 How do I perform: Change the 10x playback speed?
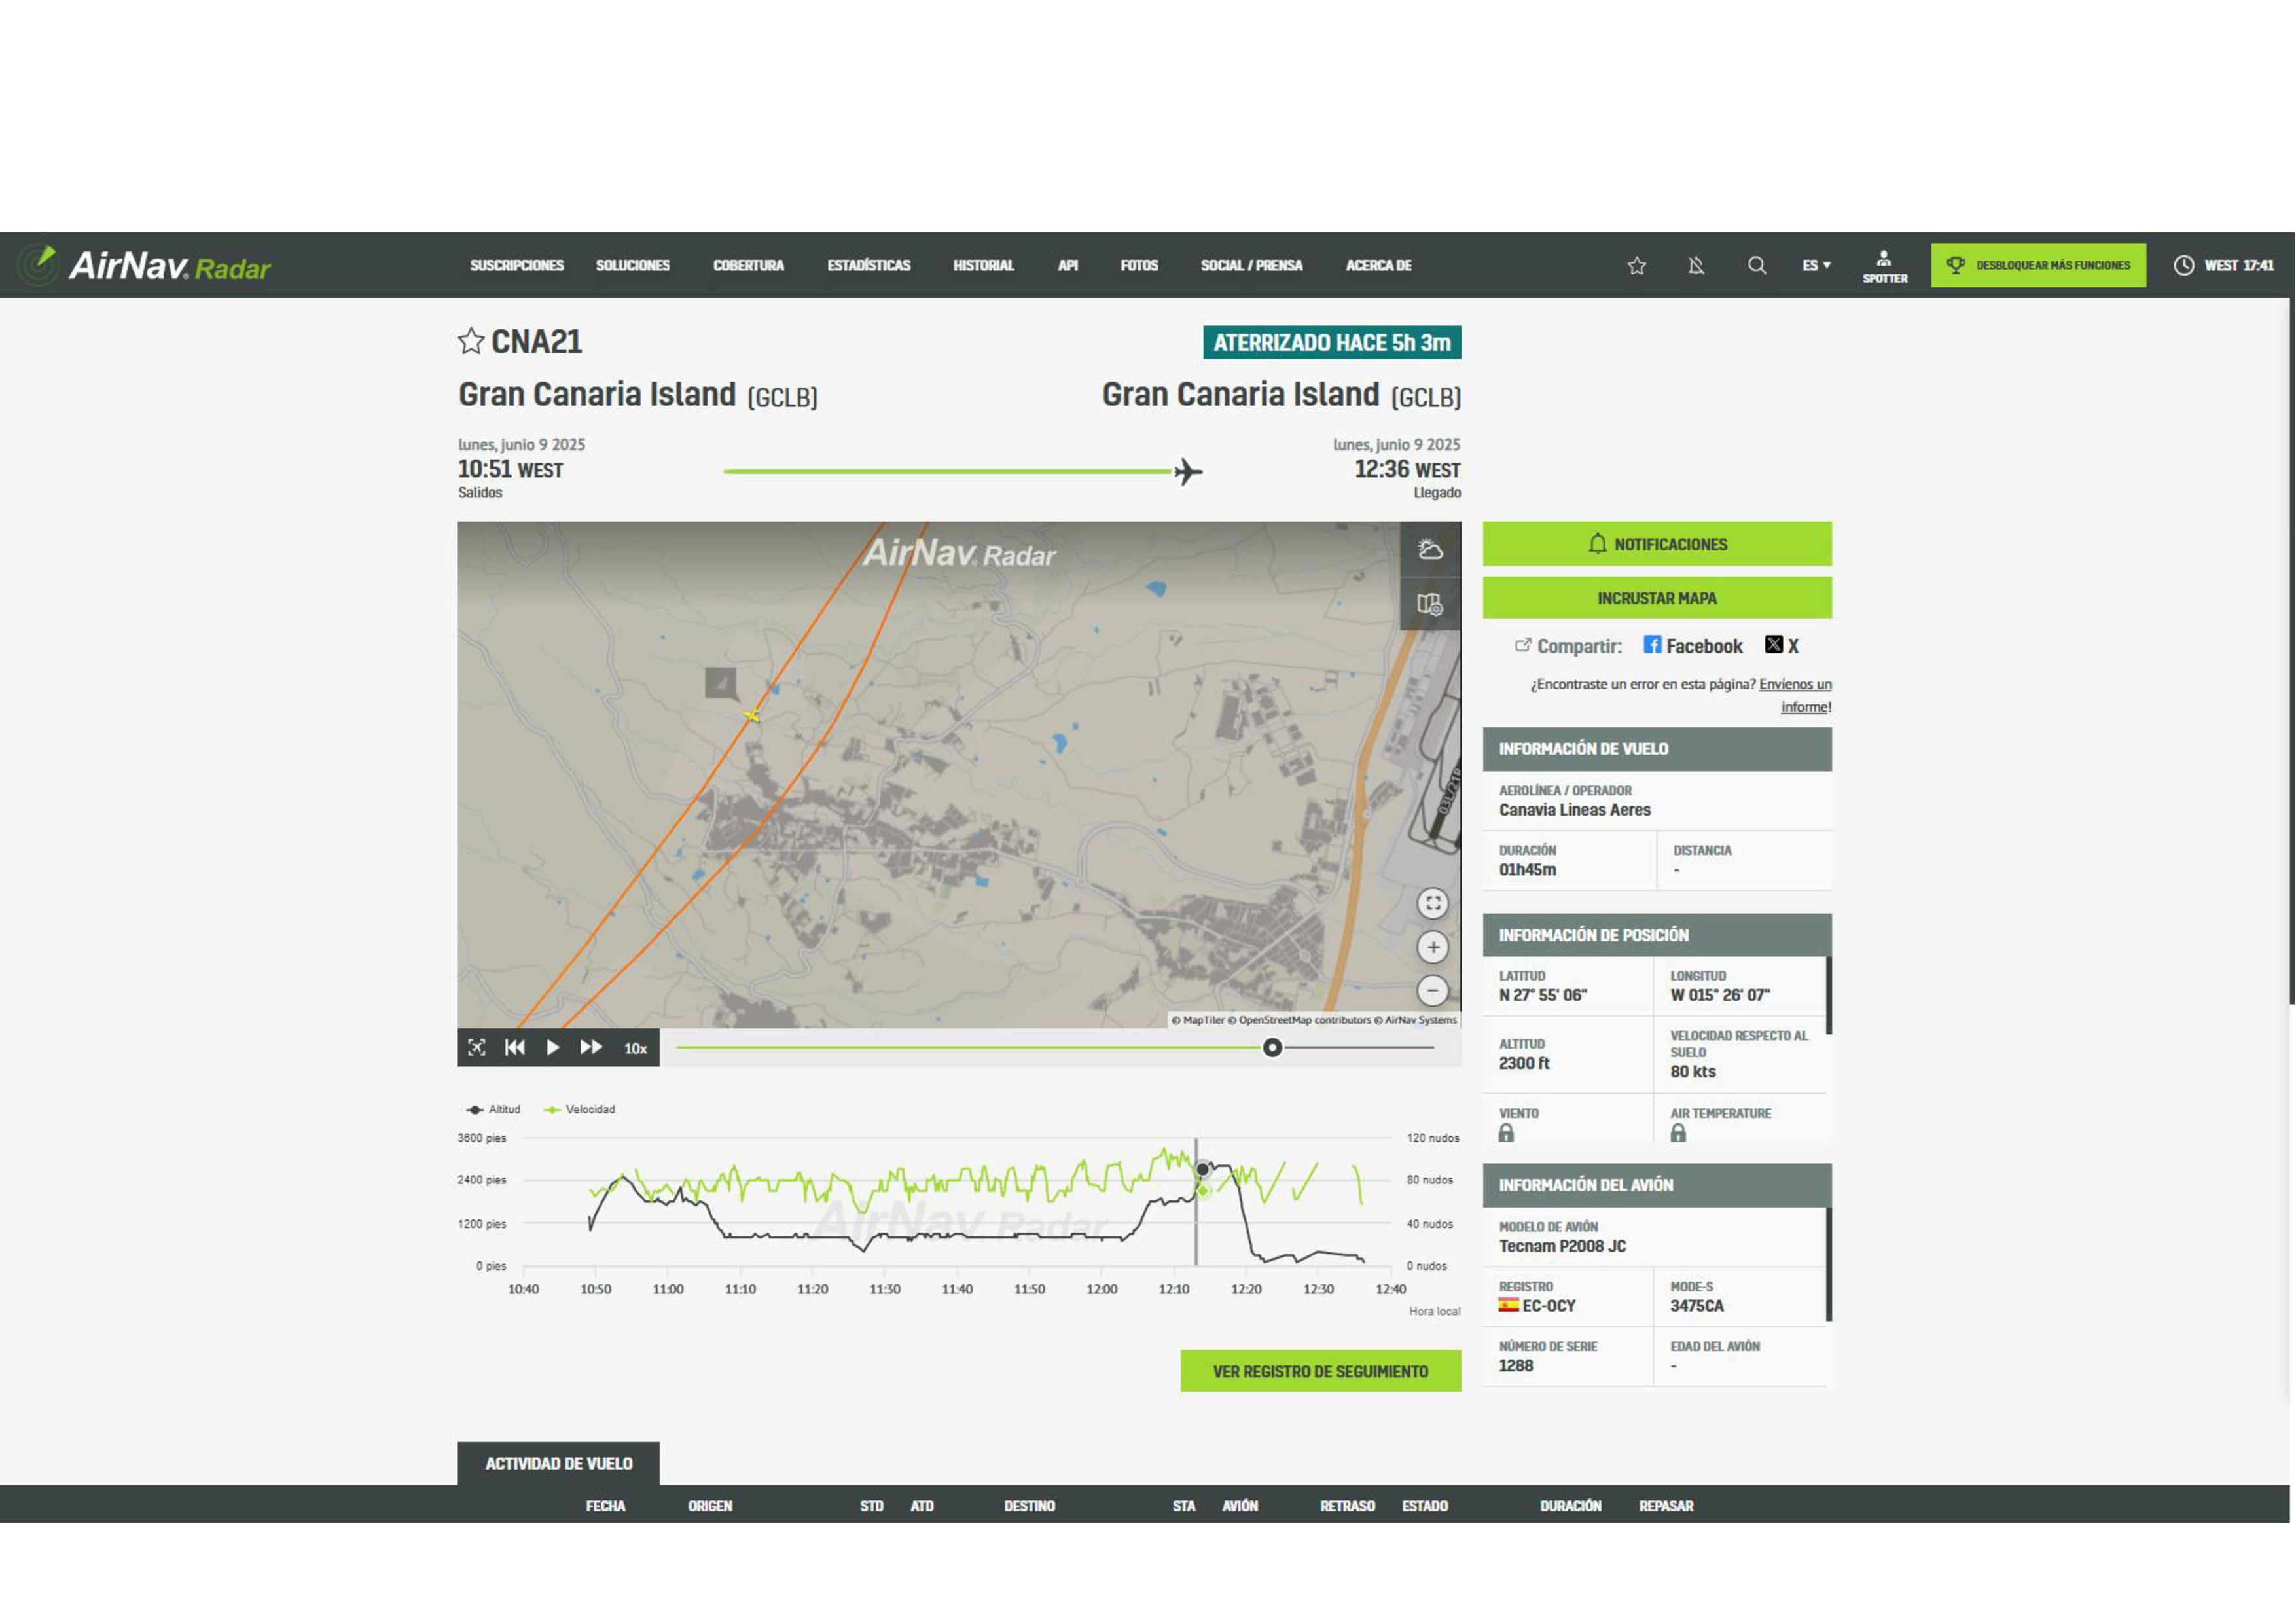635,1048
